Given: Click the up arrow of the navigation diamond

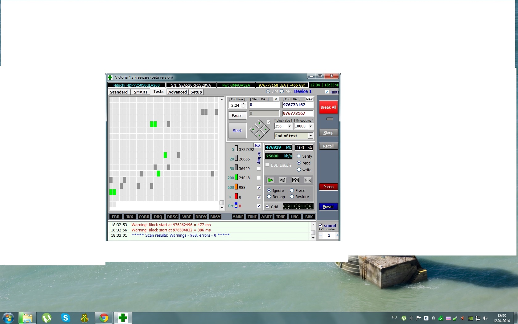Looking at the screenshot, I should coord(259,123).
